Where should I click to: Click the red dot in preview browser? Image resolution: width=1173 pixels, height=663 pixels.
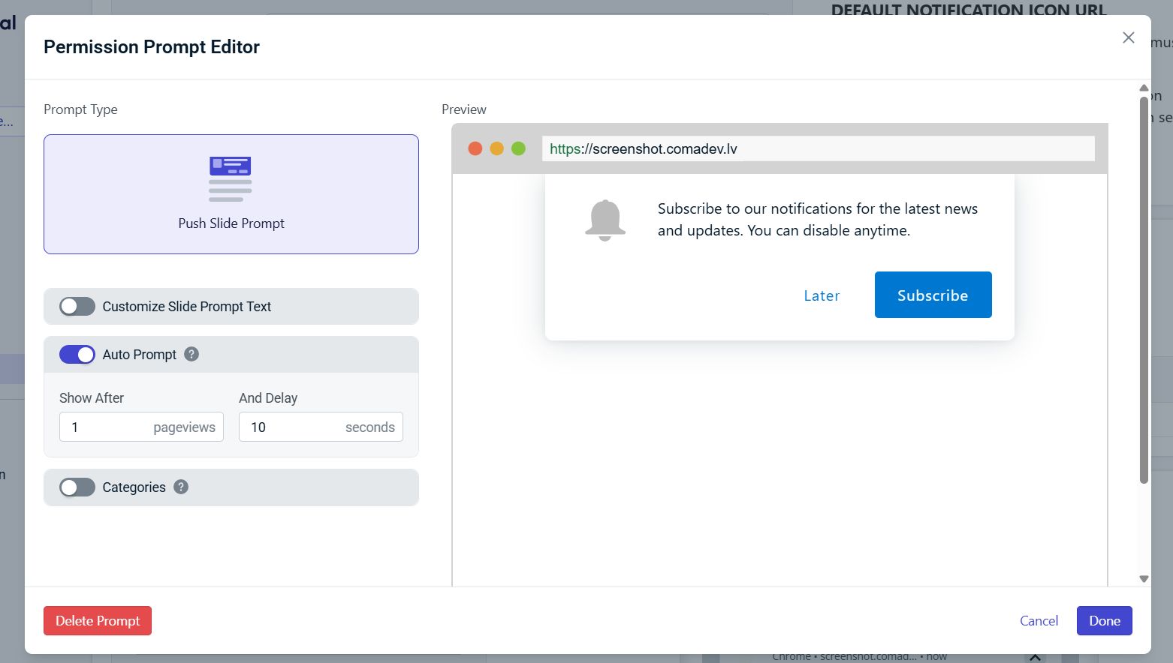pos(475,148)
